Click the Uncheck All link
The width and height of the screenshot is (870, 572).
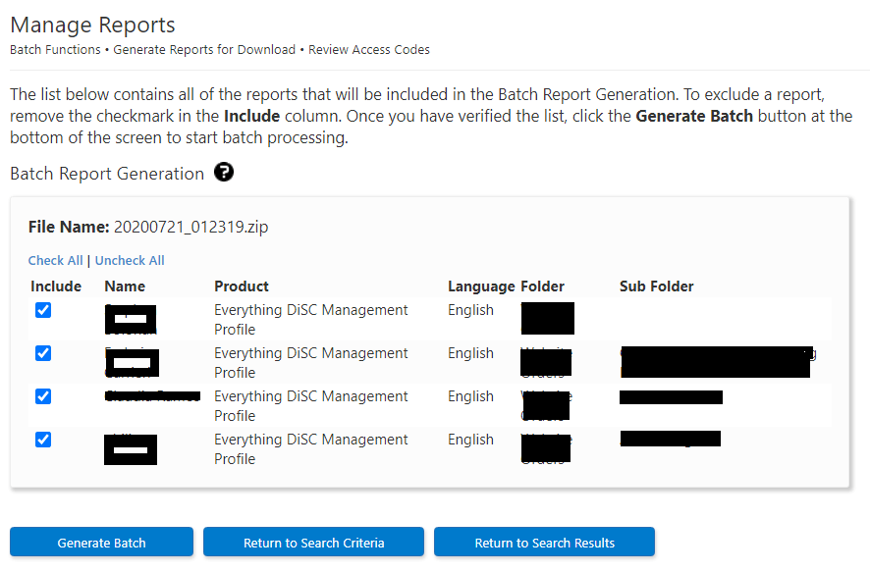(130, 261)
